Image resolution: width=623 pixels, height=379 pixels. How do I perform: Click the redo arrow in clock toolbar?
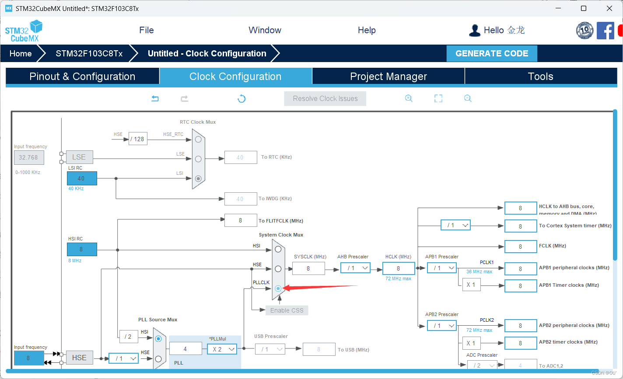(185, 98)
